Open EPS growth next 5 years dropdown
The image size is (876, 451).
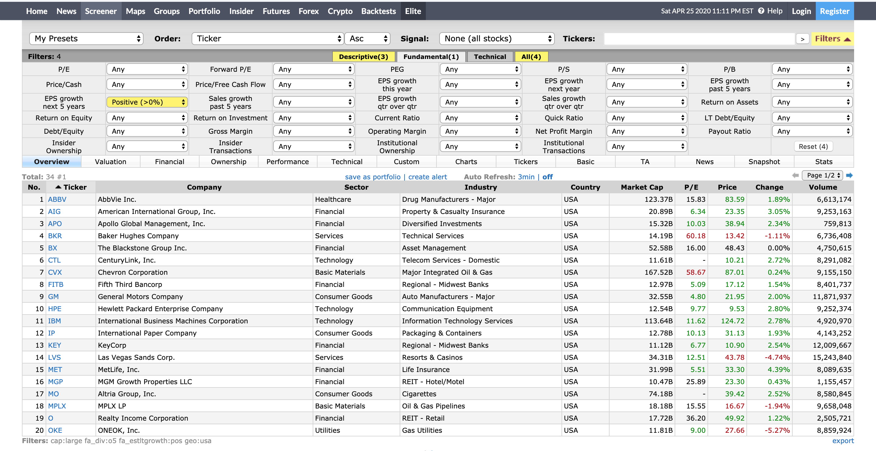pyautogui.click(x=147, y=102)
